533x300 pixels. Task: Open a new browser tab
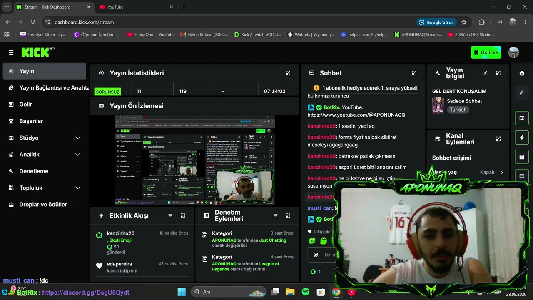pyautogui.click(x=184, y=7)
